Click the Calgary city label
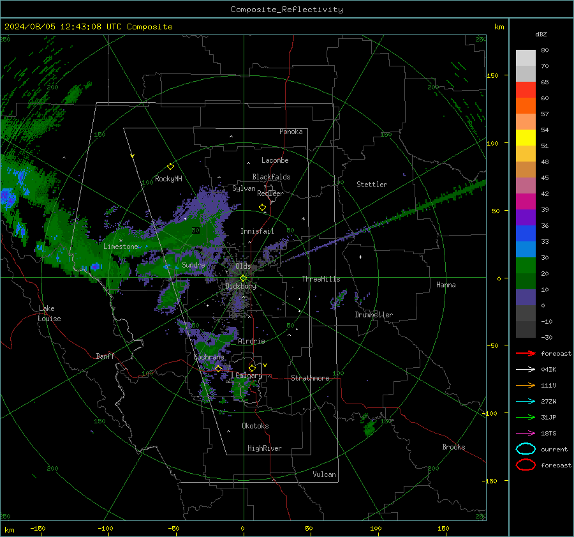 [x=249, y=375]
